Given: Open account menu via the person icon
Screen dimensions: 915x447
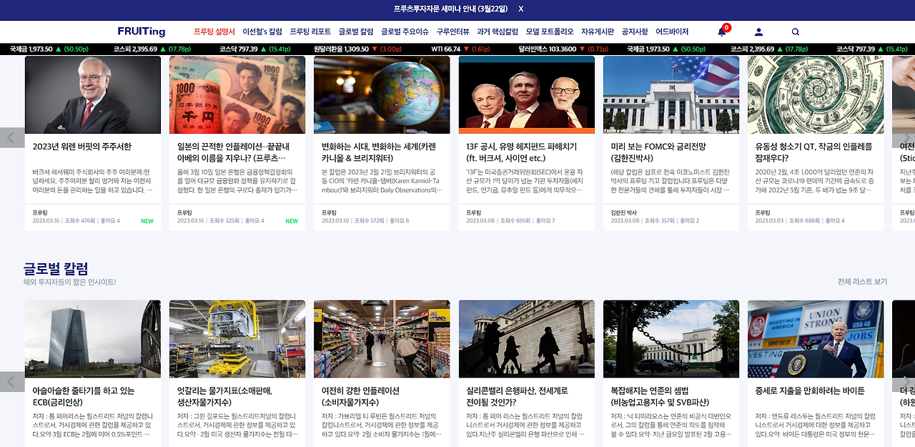Looking at the screenshot, I should pyautogui.click(x=758, y=32).
